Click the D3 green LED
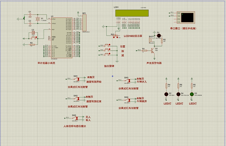Viewport: 226px width, 146px height. coord(192,94)
